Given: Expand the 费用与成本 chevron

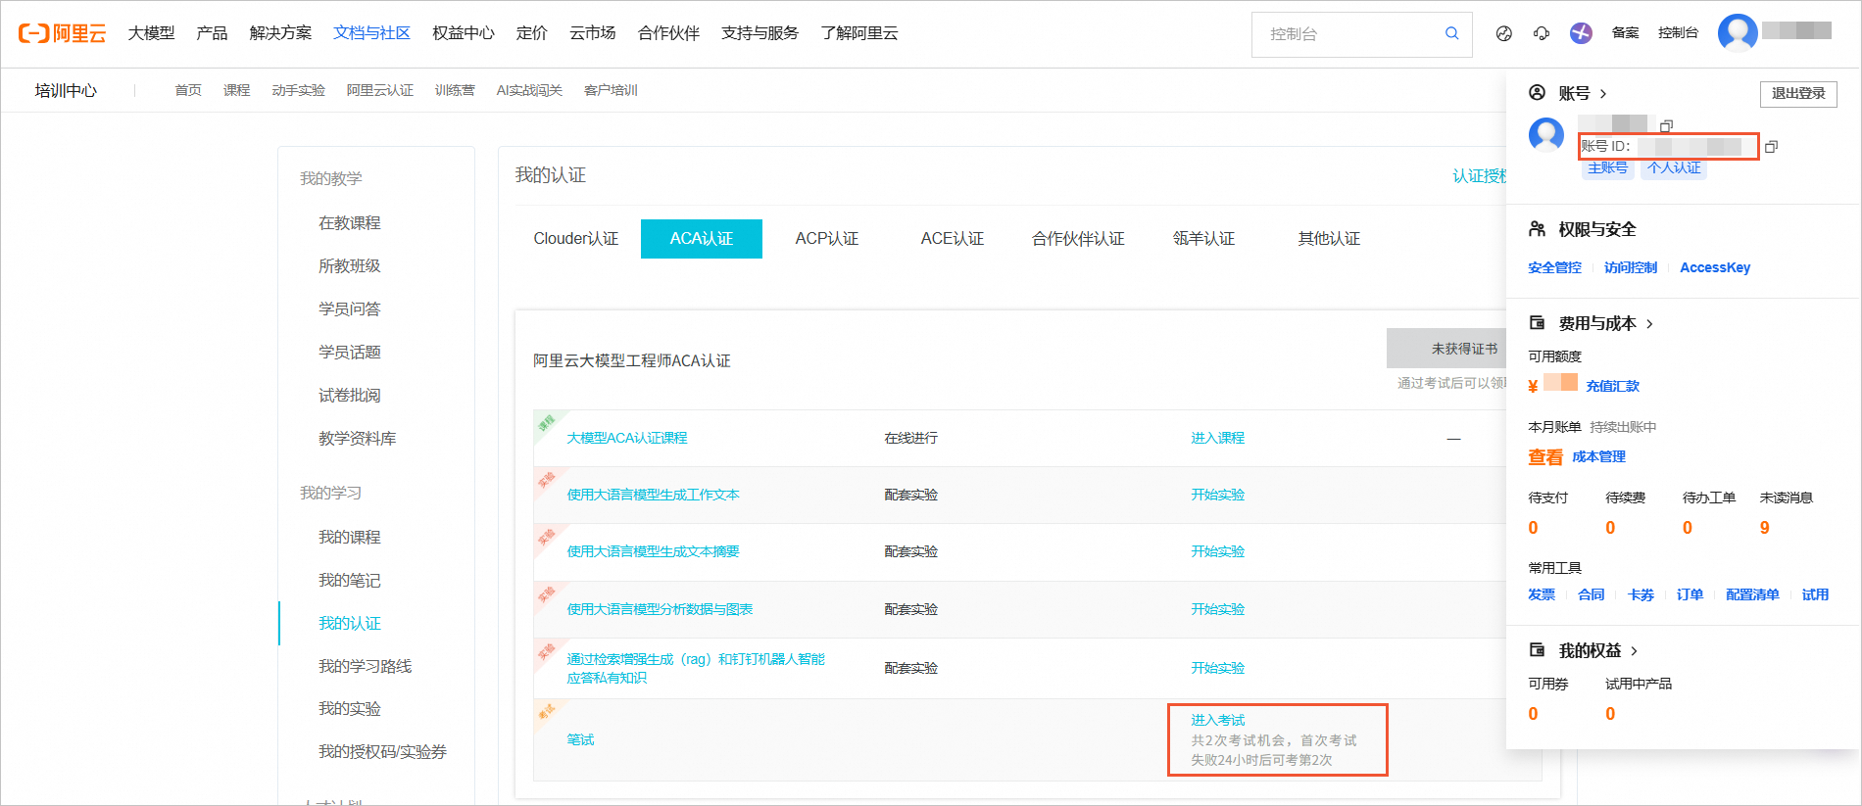Looking at the screenshot, I should coord(1650,324).
